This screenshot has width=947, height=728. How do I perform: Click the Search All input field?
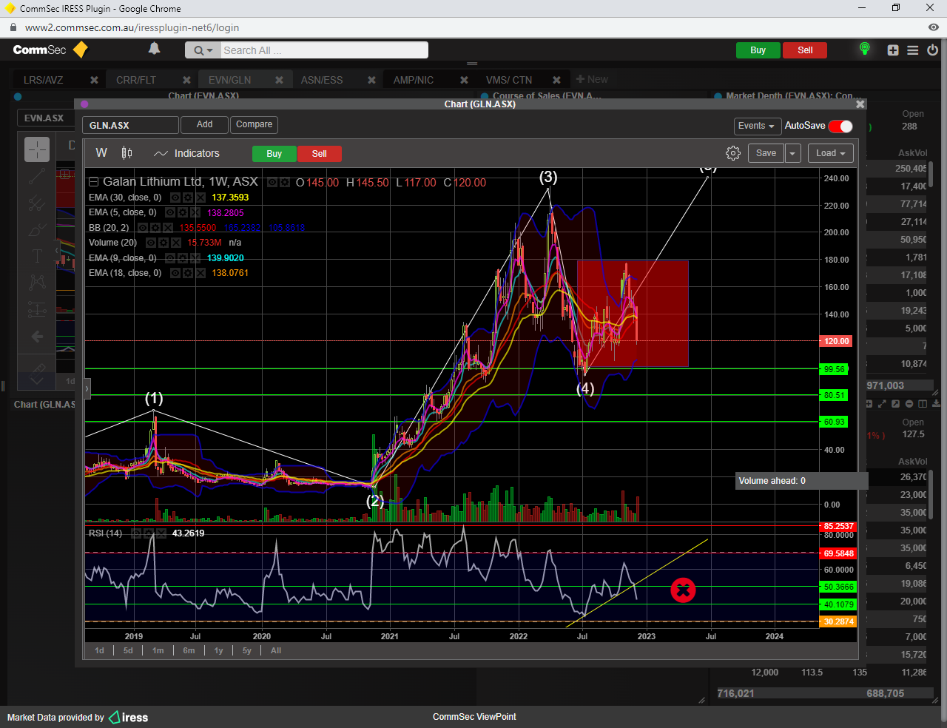[324, 50]
